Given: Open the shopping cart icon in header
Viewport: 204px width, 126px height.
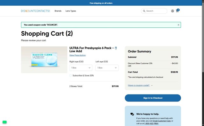Looking at the screenshot, I should click(x=177, y=11).
